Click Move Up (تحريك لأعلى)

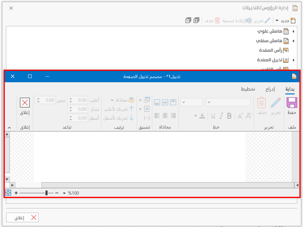119,109
